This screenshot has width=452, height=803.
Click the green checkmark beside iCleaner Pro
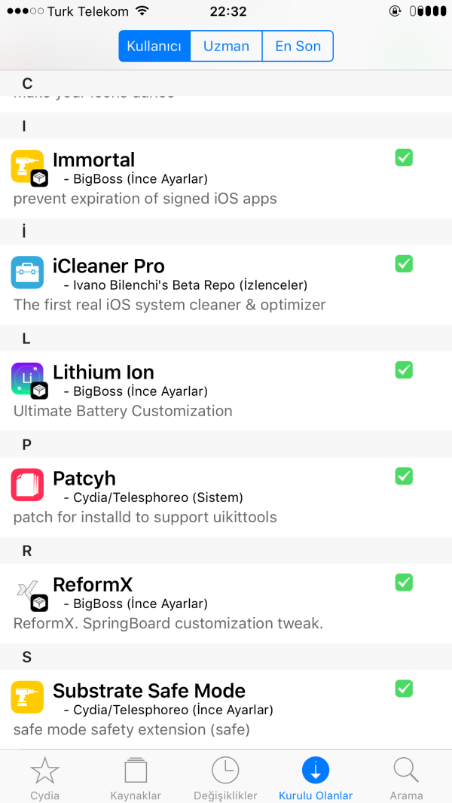(404, 263)
